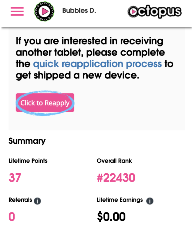Screen dimensions: 193x228
Task: Click the Lifetime Points label
Action: 28,161
